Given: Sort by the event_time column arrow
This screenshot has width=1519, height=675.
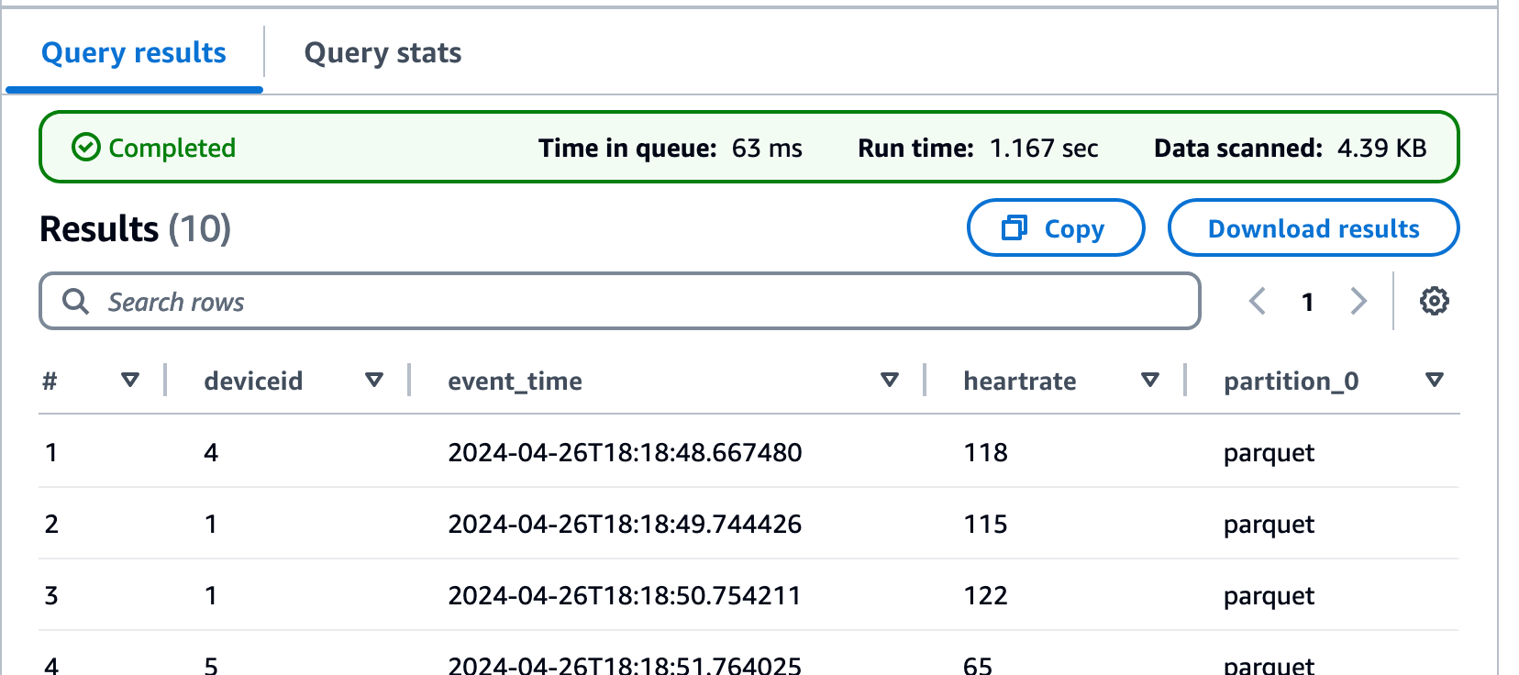Looking at the screenshot, I should (890, 380).
